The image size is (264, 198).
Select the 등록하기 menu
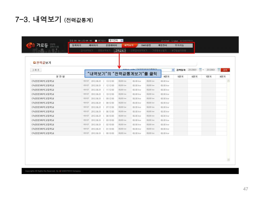[x=77, y=45]
